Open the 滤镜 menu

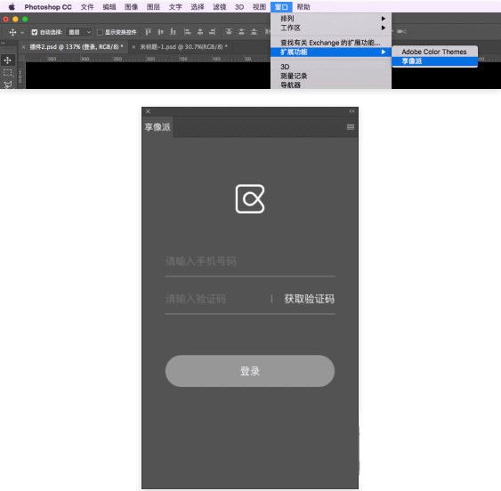point(219,7)
